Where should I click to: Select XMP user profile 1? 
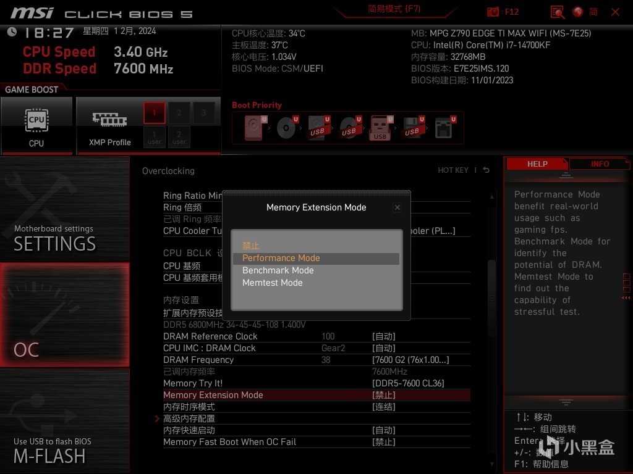click(154, 137)
